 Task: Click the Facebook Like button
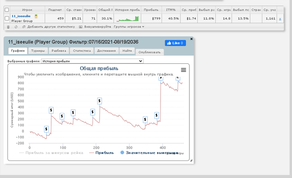click(175, 43)
